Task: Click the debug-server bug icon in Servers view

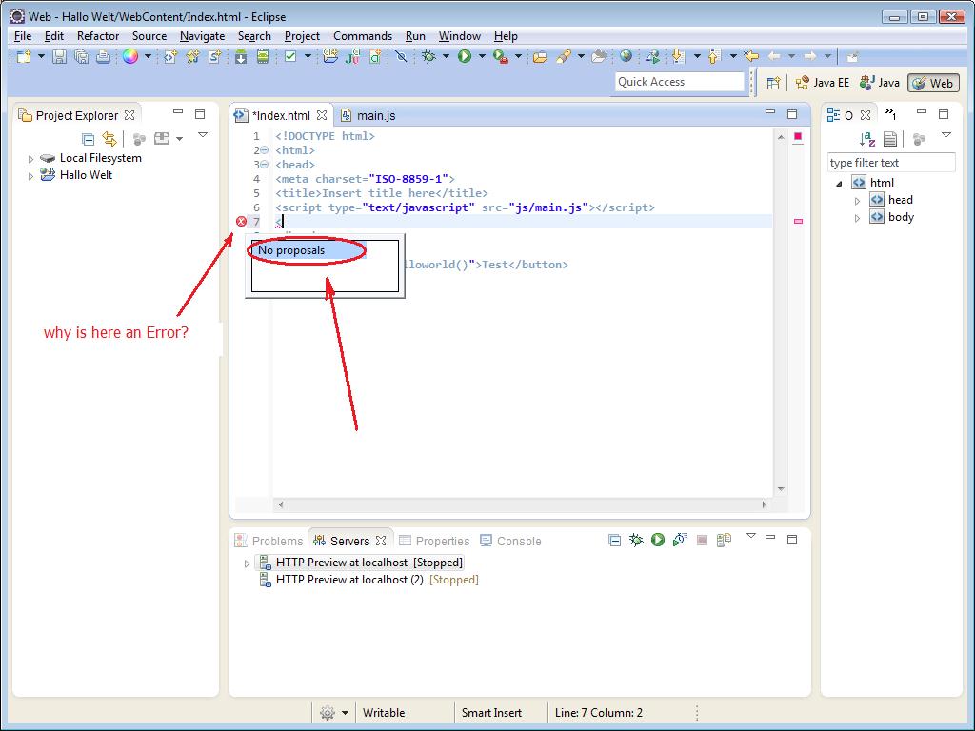Action: 636,540
